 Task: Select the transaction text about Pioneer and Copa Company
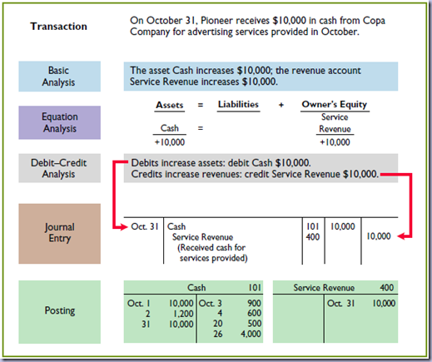(x=257, y=26)
